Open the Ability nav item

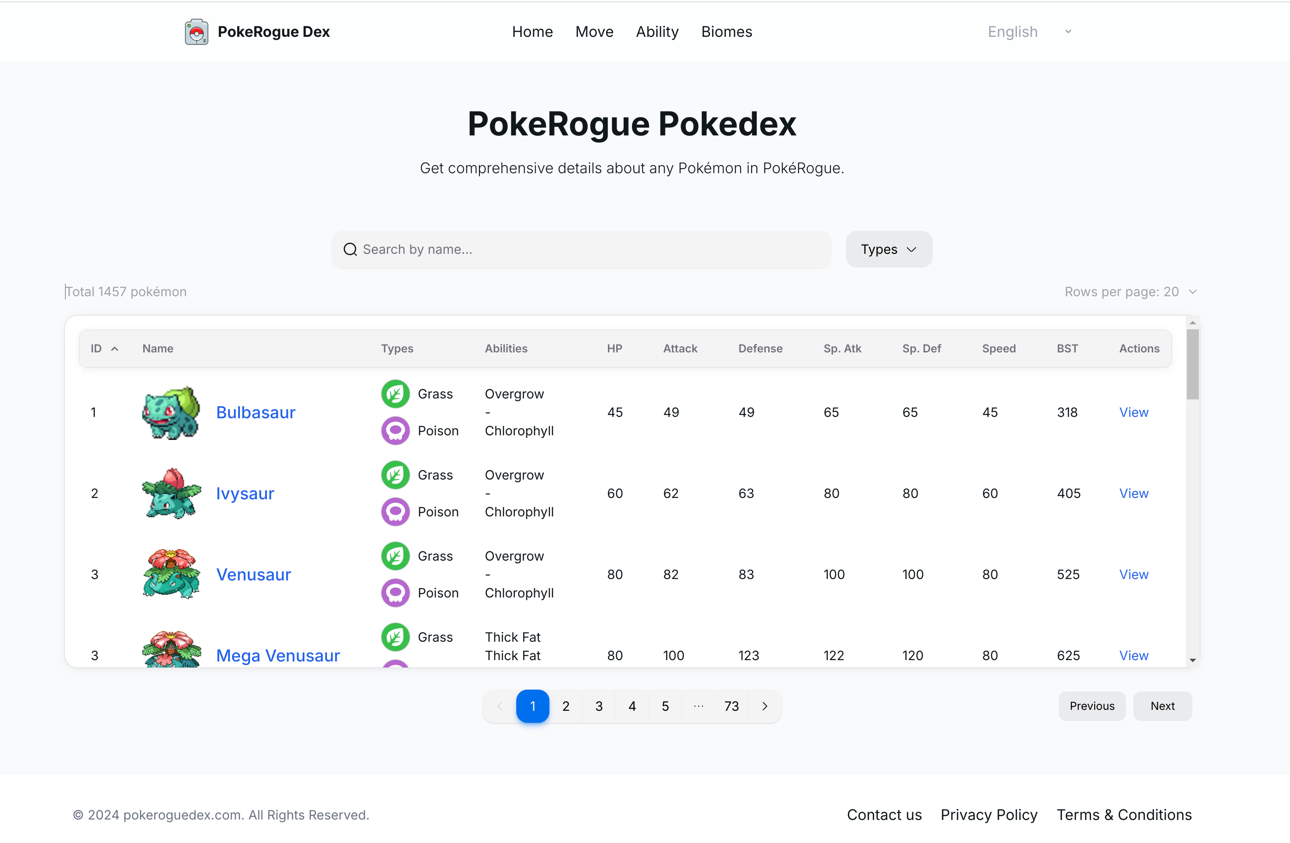[657, 32]
